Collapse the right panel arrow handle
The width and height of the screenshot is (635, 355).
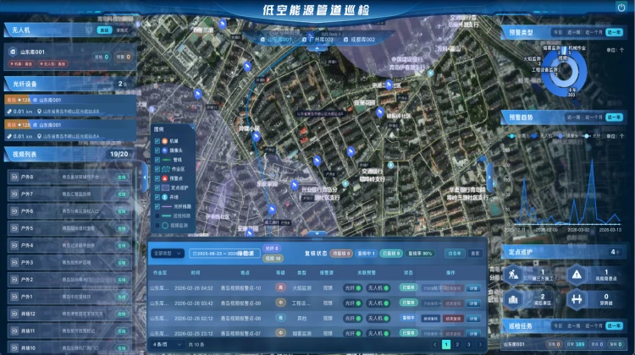[489, 177]
